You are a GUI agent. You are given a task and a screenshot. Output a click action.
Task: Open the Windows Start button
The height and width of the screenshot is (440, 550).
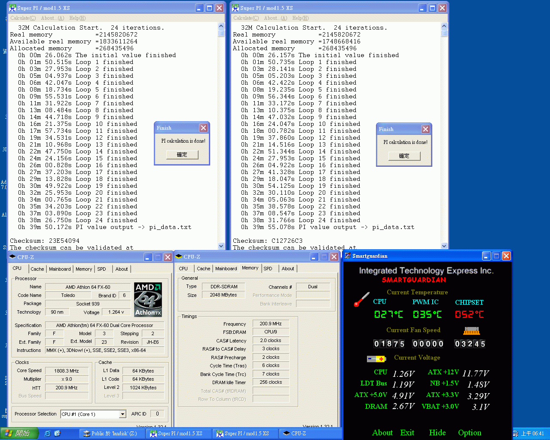pyautogui.click(x=19, y=433)
